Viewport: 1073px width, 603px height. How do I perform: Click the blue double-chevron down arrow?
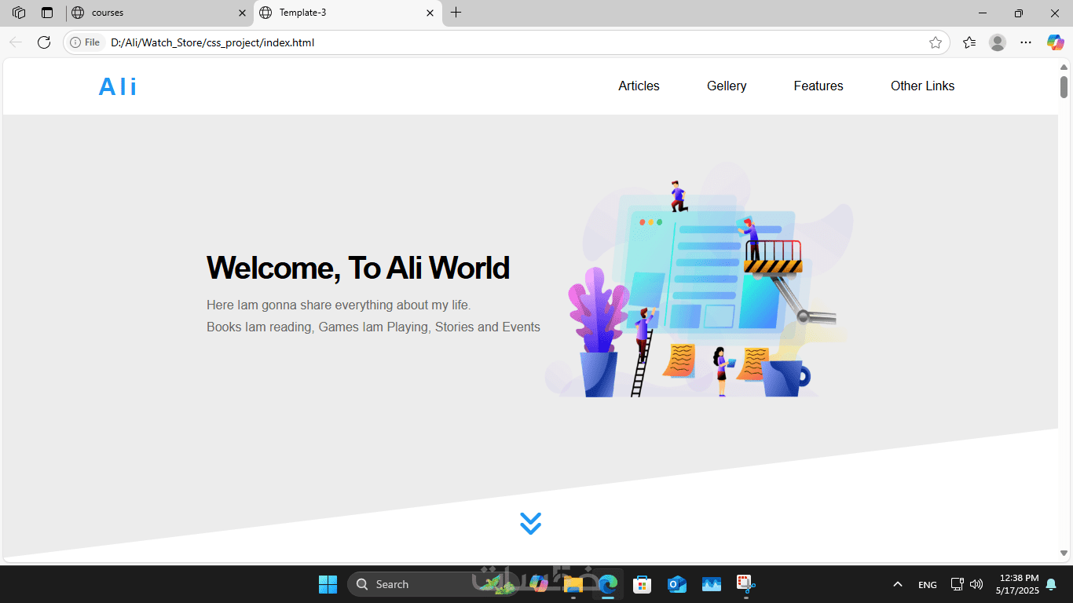tap(530, 524)
